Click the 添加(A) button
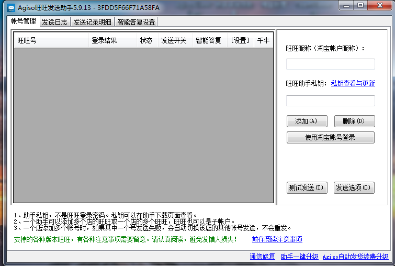Screen dimensions: 395x266 pyautogui.click(x=307, y=121)
